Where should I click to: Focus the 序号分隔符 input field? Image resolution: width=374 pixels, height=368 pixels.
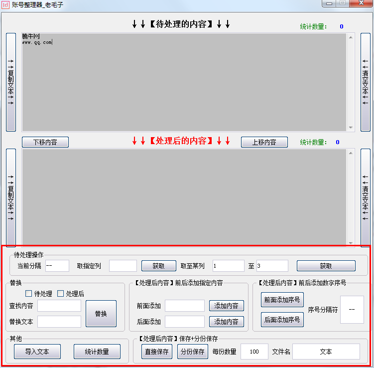pyautogui.click(x=352, y=310)
